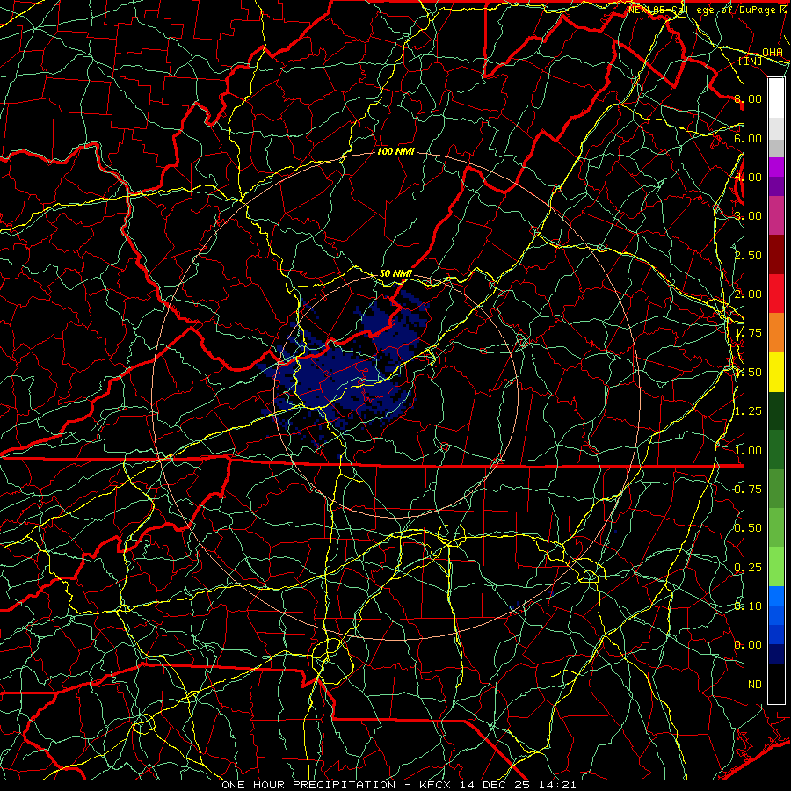791x791 pixels.
Task: Click the ONE HOUR PRECIPITATION title text
Action: coord(308,785)
